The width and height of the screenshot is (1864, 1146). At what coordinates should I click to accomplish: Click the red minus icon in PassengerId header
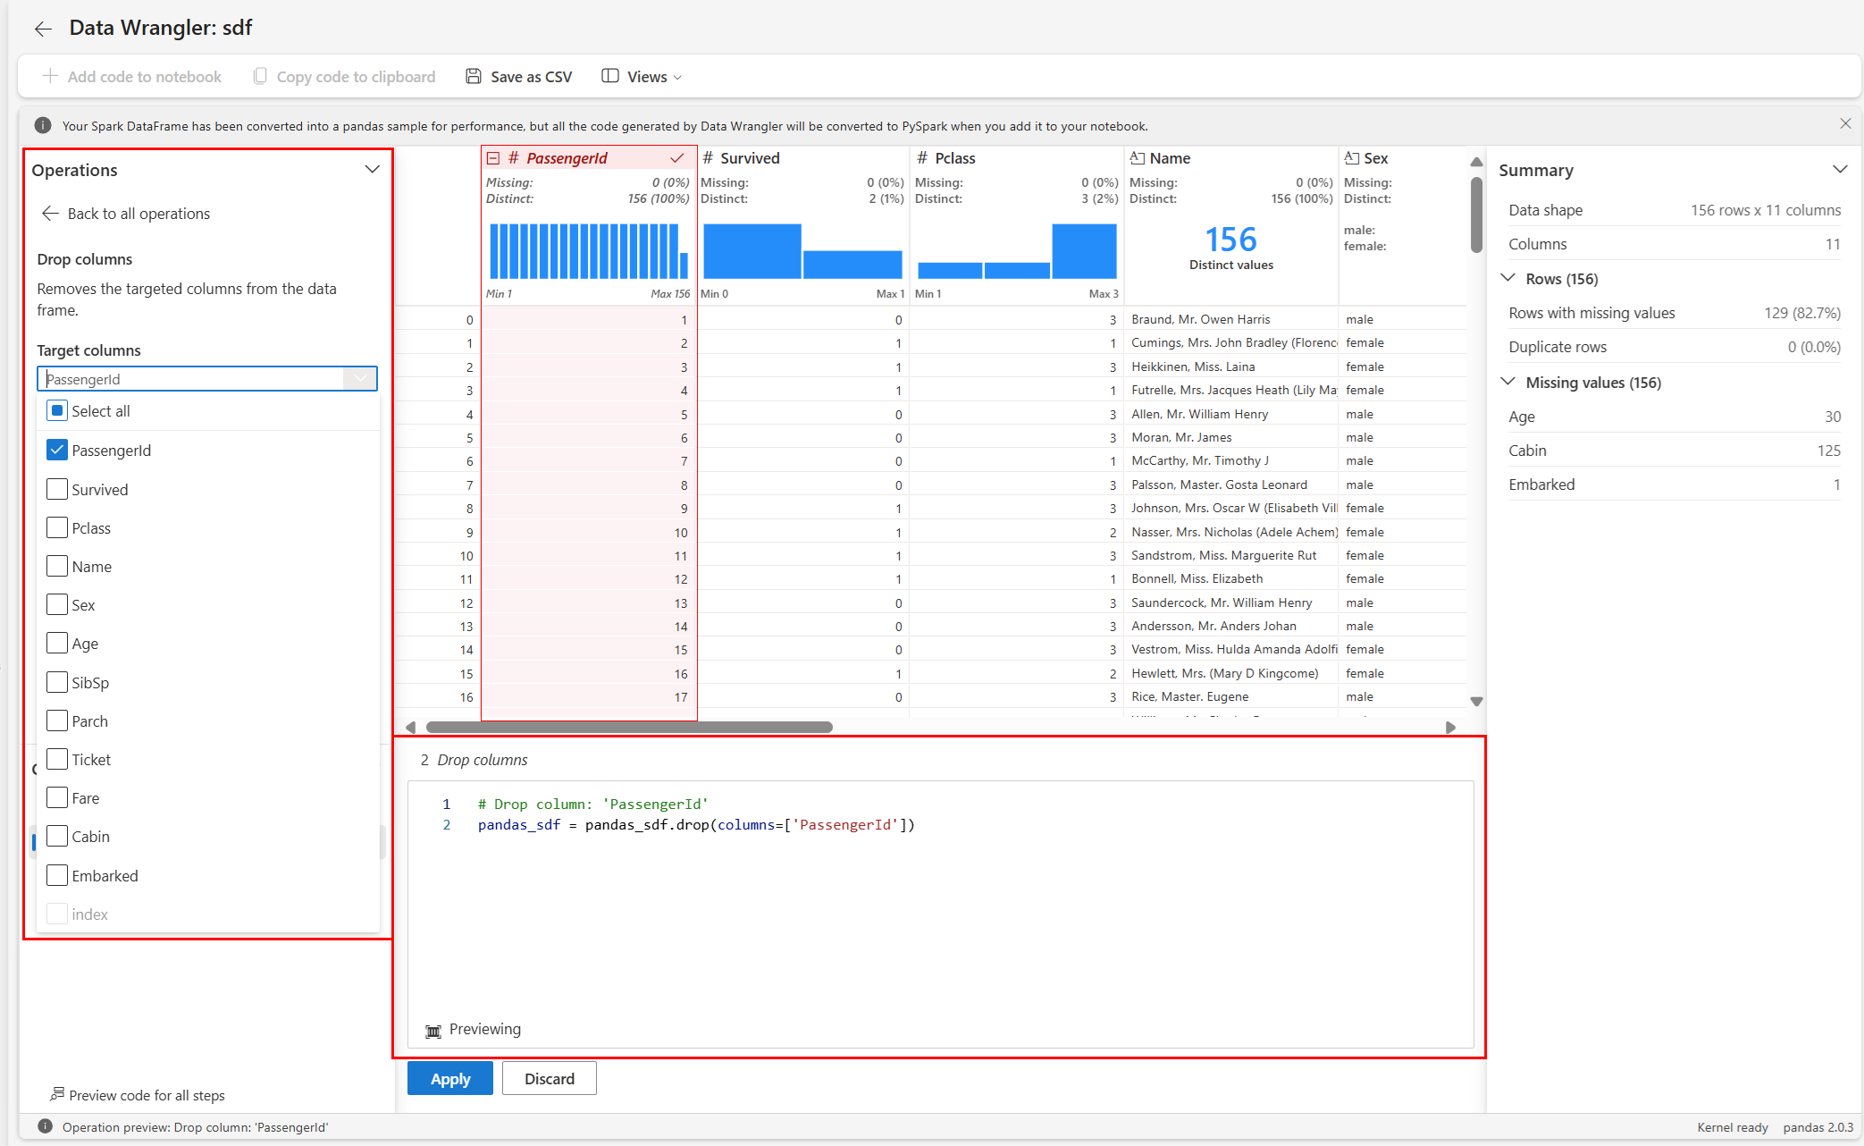tap(493, 158)
